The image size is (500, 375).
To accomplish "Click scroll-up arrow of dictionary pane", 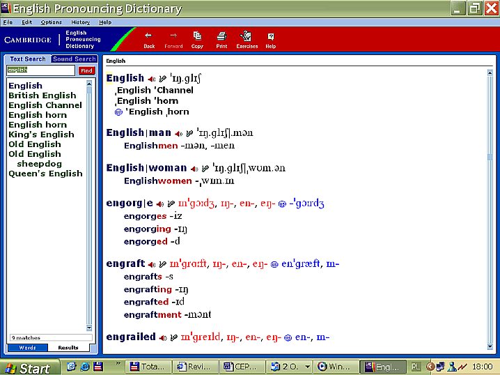I will [x=490, y=72].
